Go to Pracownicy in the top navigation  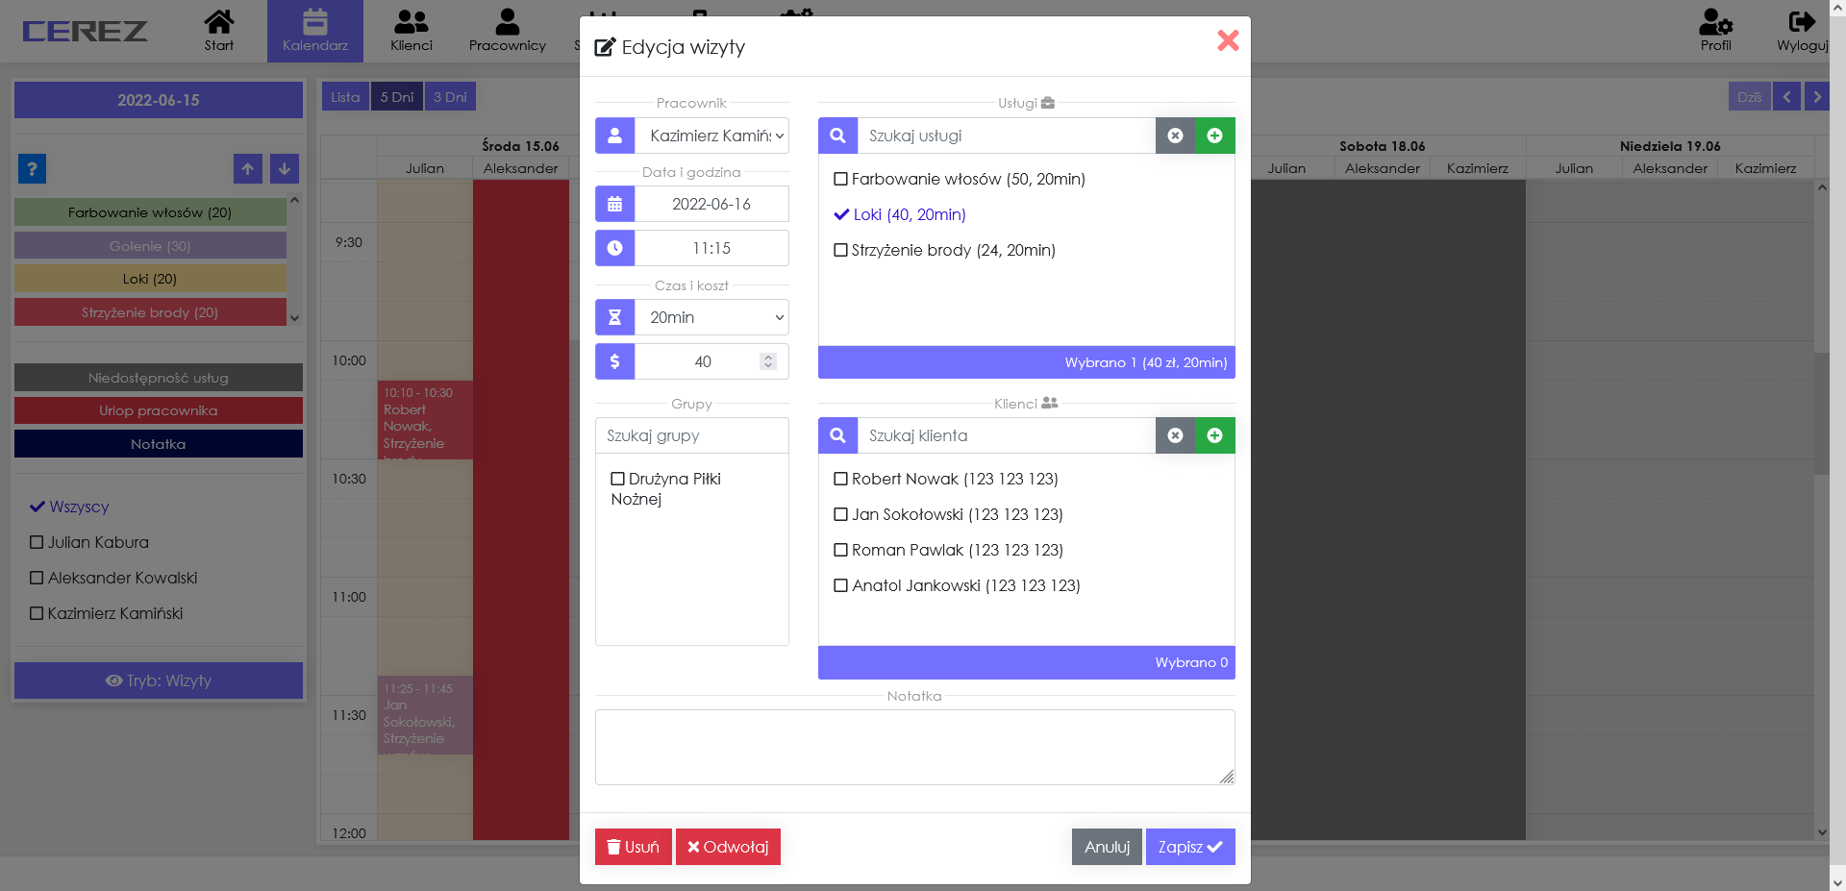coord(507,31)
